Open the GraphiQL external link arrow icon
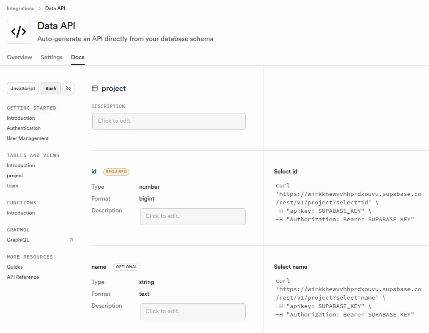429x333 pixels. pyautogui.click(x=71, y=240)
